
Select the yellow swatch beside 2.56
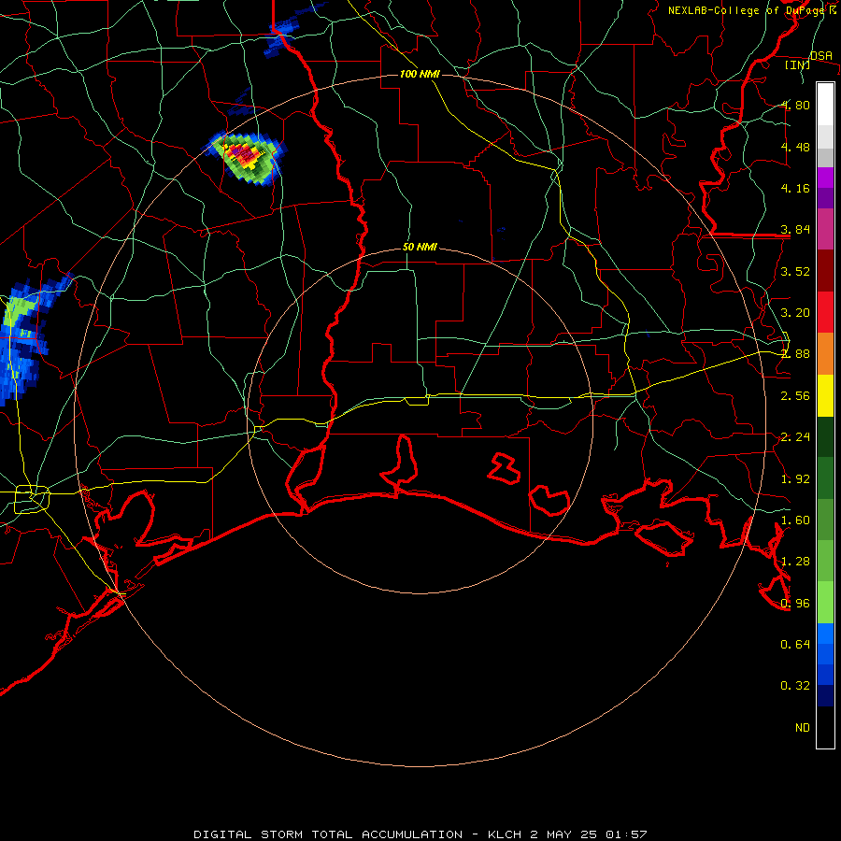[x=825, y=396]
